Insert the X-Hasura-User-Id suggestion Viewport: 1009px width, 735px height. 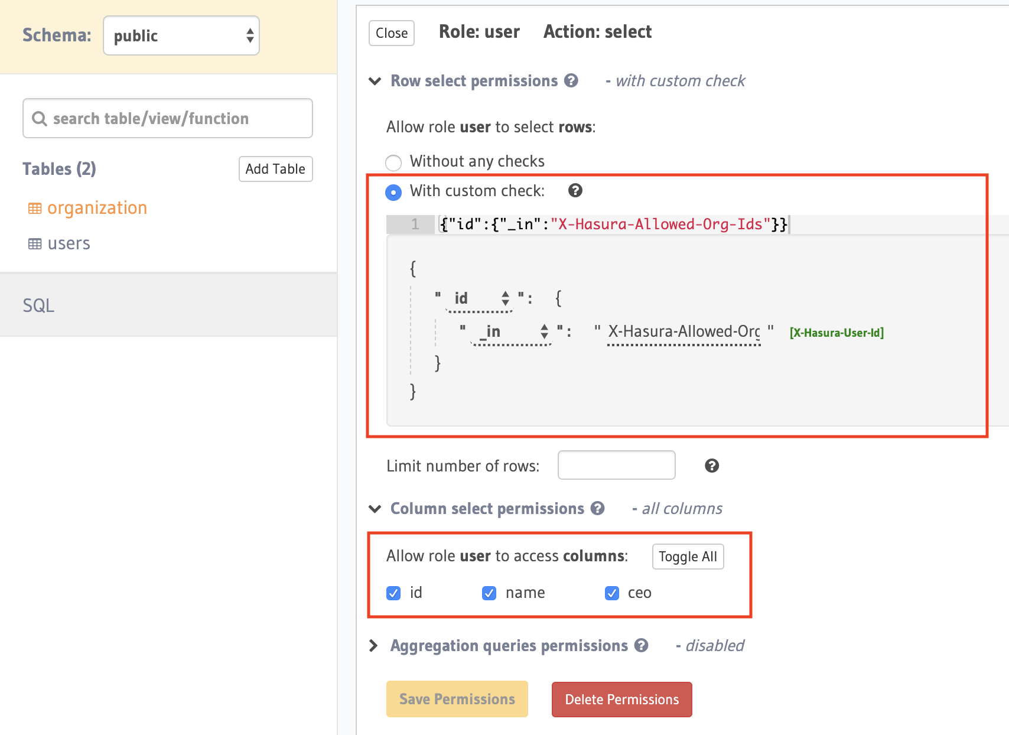[837, 333]
